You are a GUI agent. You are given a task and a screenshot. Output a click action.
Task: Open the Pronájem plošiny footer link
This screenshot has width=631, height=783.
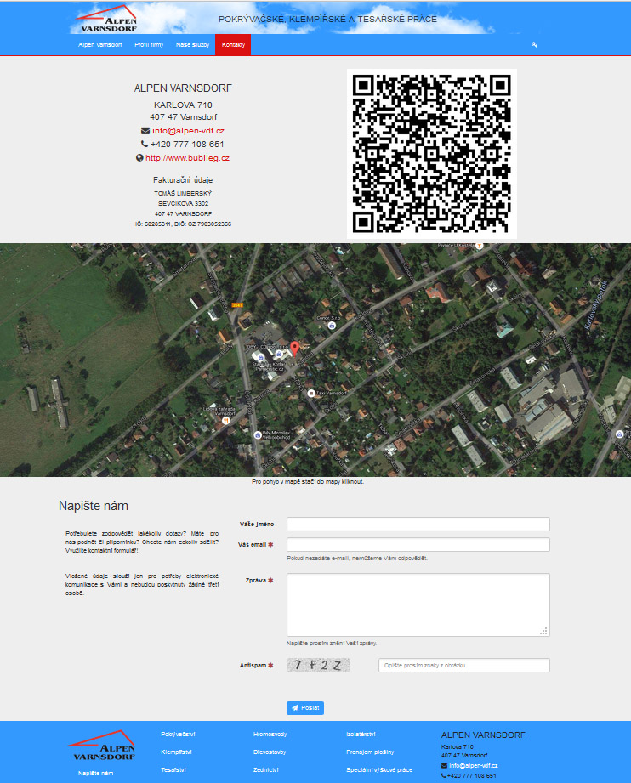(x=370, y=752)
